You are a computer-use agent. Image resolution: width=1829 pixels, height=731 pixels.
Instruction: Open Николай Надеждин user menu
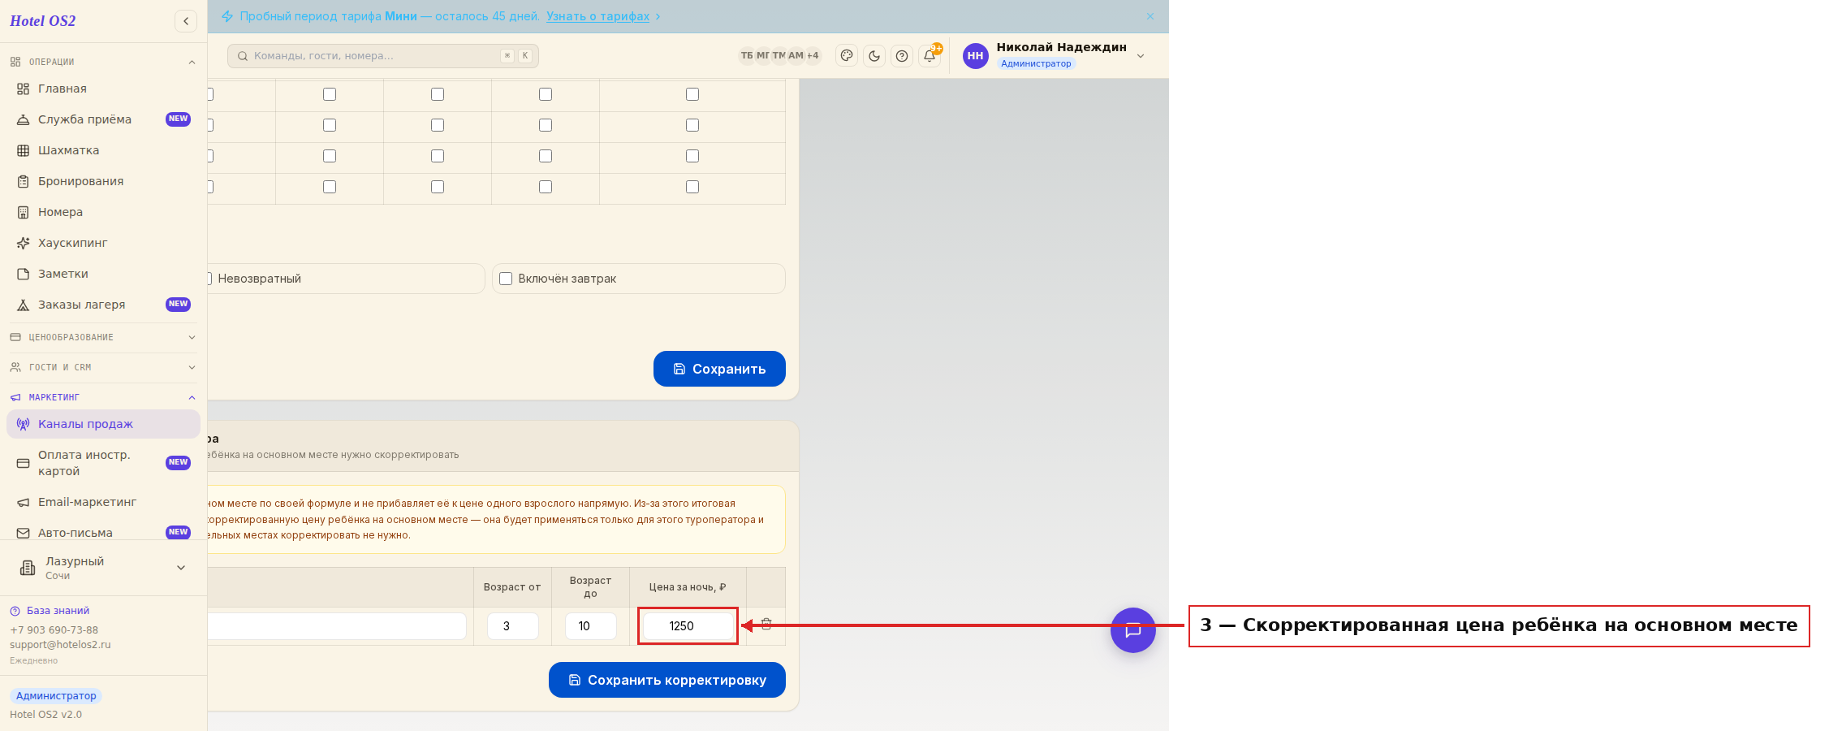pos(1054,55)
